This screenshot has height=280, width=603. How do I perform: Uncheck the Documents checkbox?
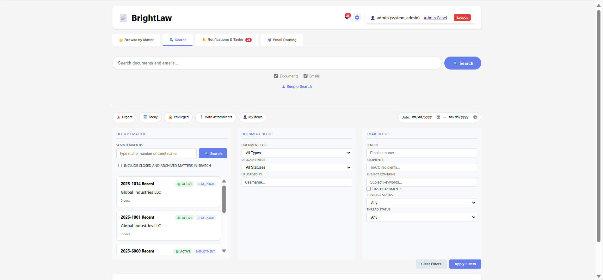[276, 76]
